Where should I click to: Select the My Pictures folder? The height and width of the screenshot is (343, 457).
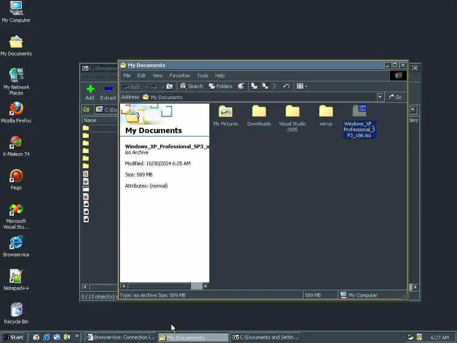(225, 116)
